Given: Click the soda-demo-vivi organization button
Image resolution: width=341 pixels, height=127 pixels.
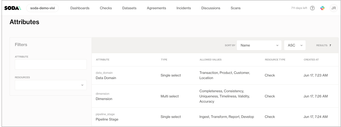Looking at the screenshot, I should (42, 8).
